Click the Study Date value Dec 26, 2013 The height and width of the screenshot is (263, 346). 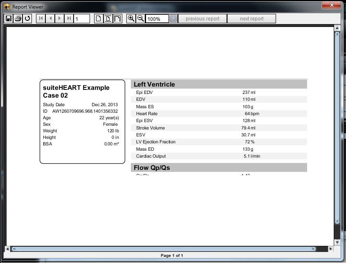(x=105, y=105)
